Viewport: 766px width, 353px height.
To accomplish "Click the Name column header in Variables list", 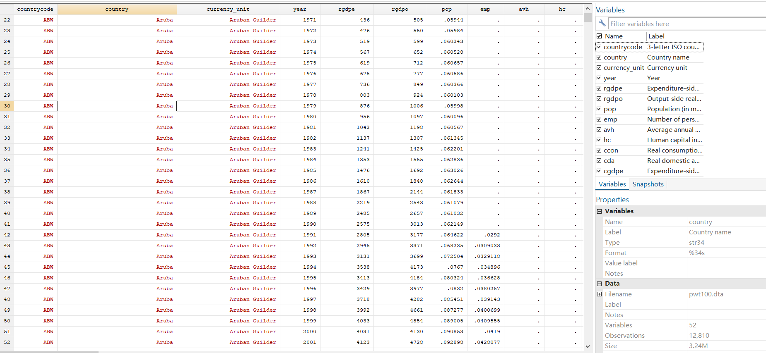I will (614, 36).
